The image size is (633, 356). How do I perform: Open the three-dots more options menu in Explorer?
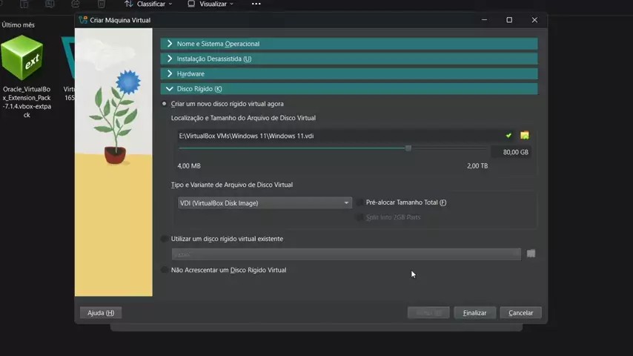[256, 4]
